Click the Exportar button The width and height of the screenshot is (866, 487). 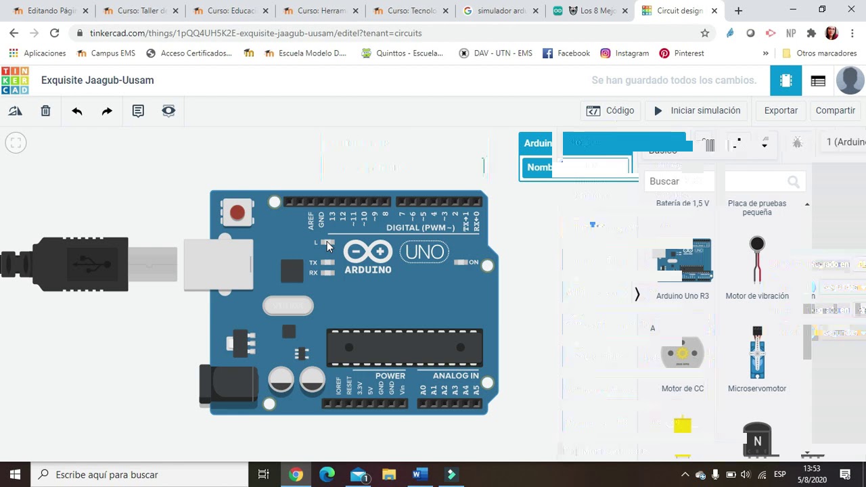tap(781, 110)
